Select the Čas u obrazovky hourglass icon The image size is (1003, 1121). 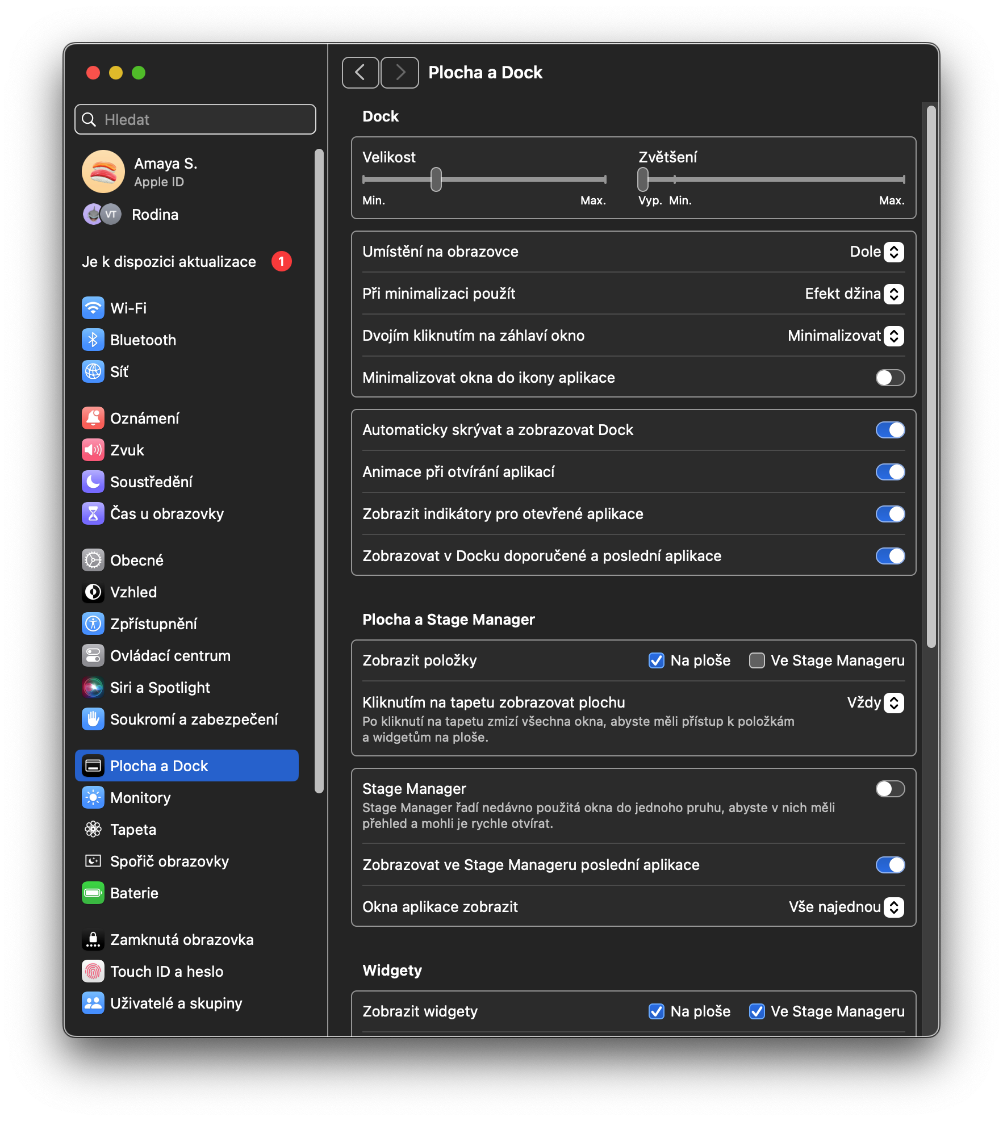93,514
